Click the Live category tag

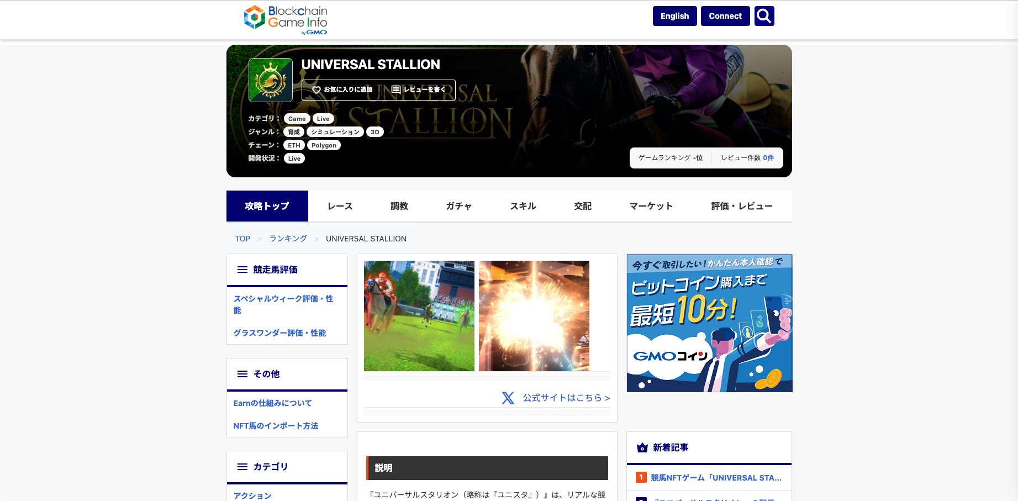pos(323,119)
